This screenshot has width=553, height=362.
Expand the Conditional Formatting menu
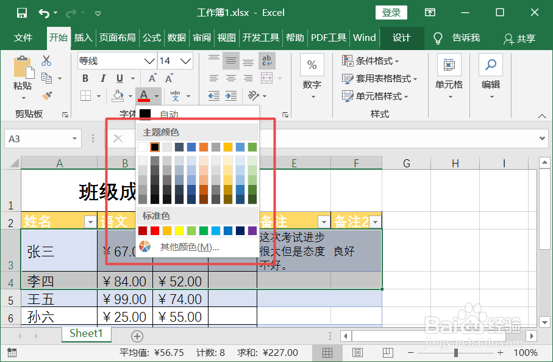coord(370,61)
